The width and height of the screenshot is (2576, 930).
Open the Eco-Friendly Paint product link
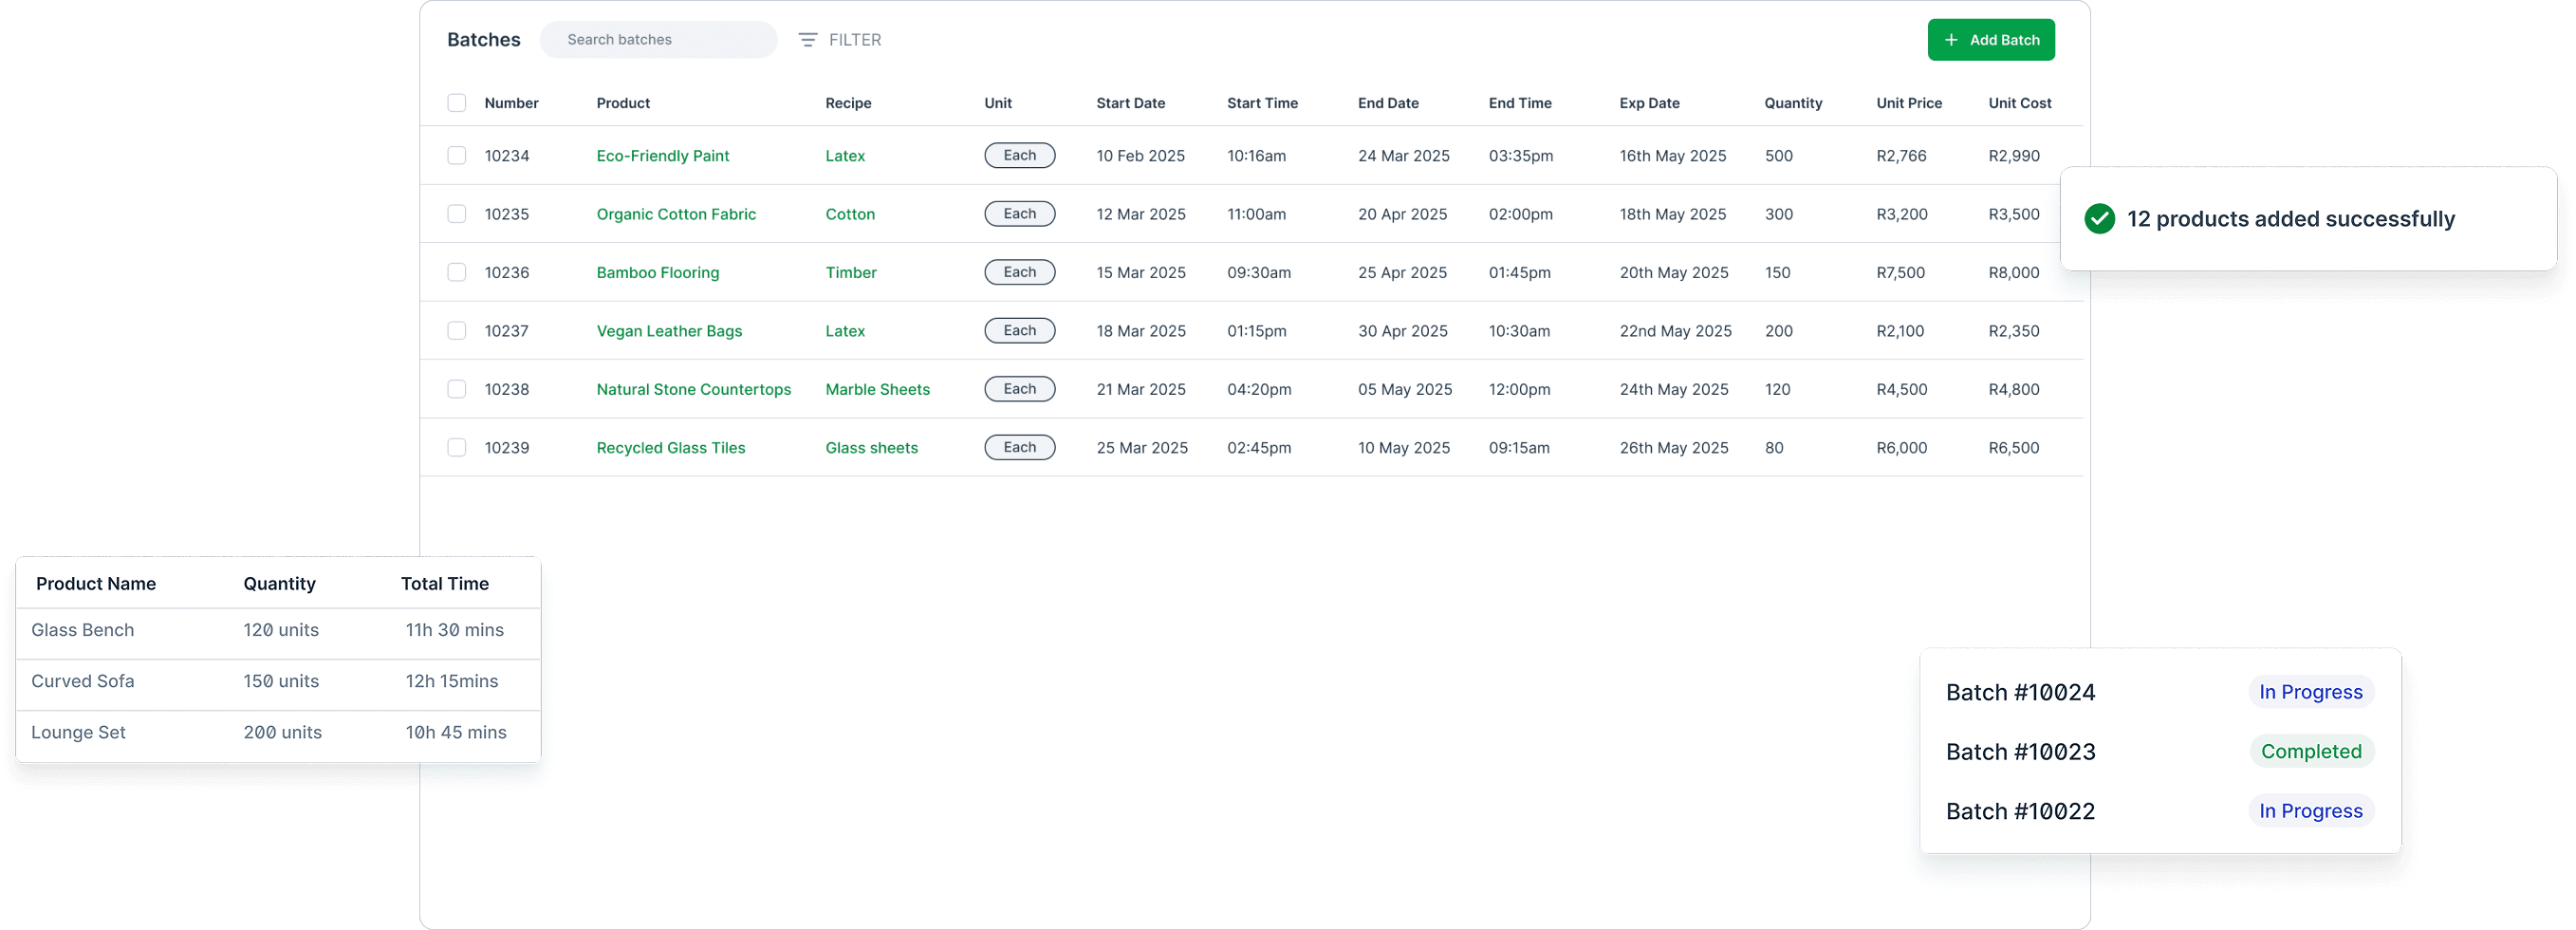(x=662, y=156)
